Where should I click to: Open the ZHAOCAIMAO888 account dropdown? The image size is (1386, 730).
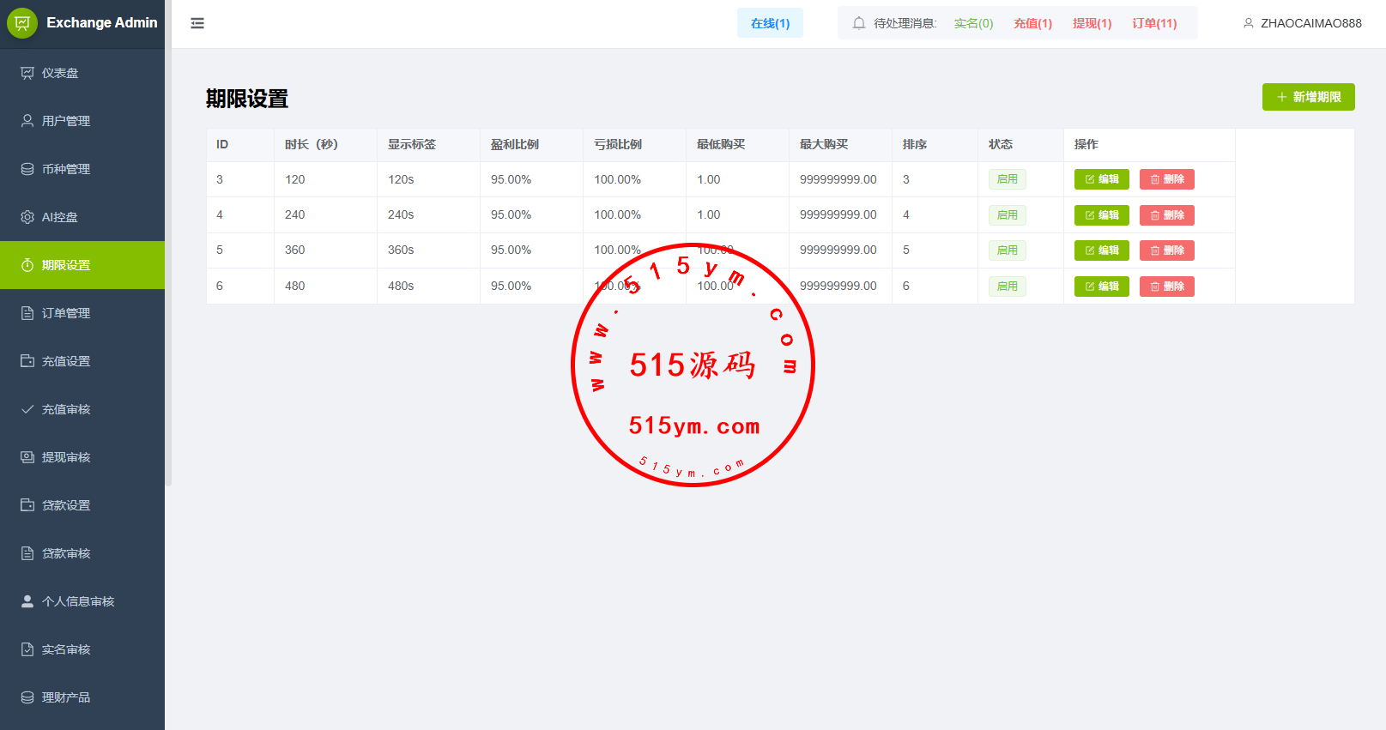click(x=1310, y=23)
